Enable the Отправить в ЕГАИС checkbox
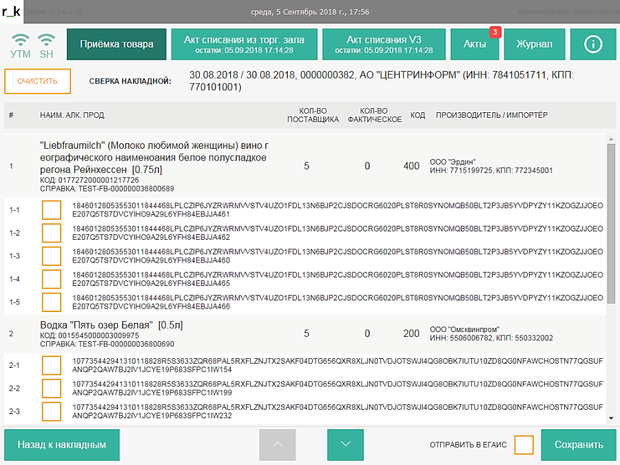 point(524,445)
